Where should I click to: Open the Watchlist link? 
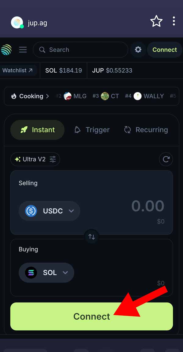17,71
